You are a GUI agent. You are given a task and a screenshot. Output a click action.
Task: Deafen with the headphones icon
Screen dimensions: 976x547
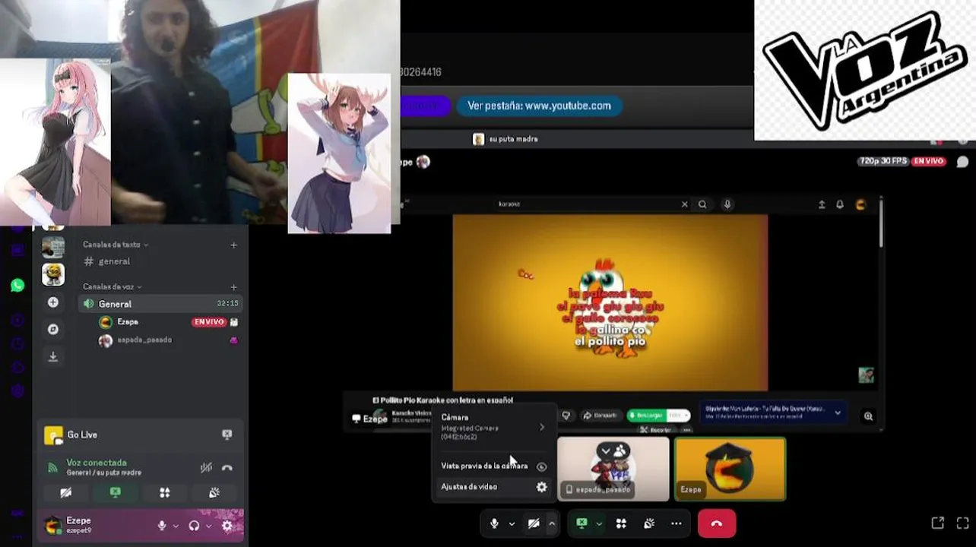194,526
